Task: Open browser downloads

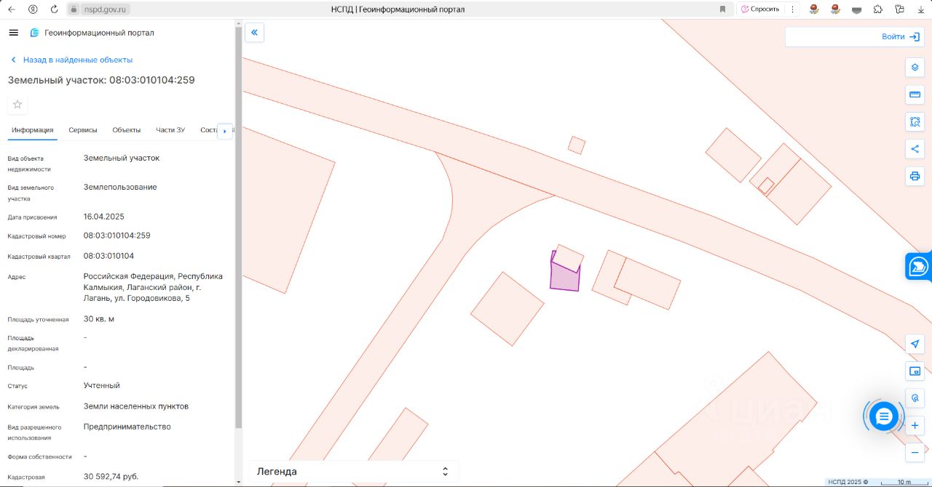Action: click(x=920, y=9)
